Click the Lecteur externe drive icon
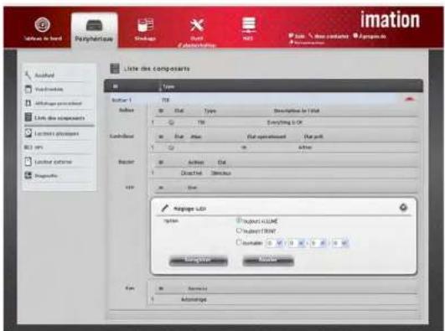445x331 pixels. click(28, 162)
